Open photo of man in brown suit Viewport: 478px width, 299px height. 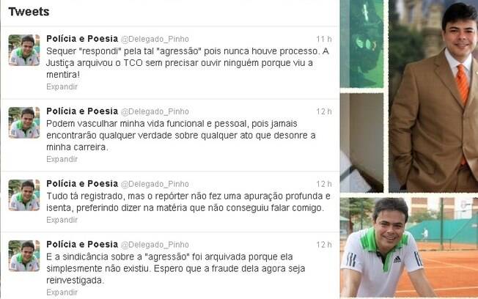(x=433, y=96)
